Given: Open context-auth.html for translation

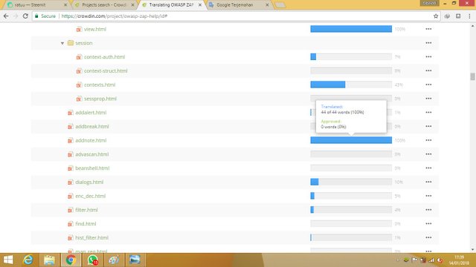Looking at the screenshot, I should coord(104,57).
